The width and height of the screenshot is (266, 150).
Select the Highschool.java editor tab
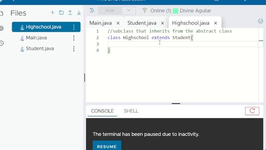pos(191,23)
